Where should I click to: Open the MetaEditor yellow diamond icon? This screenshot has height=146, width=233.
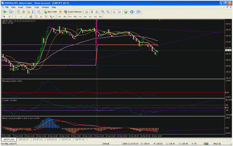pos(60,12)
